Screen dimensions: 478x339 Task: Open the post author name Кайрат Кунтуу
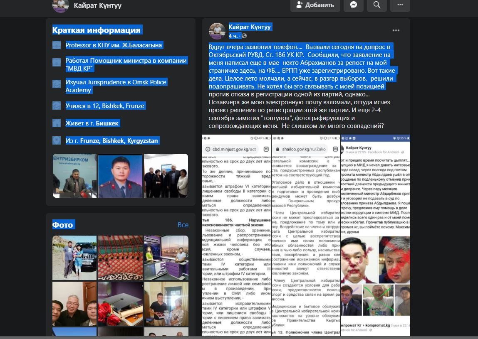[250, 27]
